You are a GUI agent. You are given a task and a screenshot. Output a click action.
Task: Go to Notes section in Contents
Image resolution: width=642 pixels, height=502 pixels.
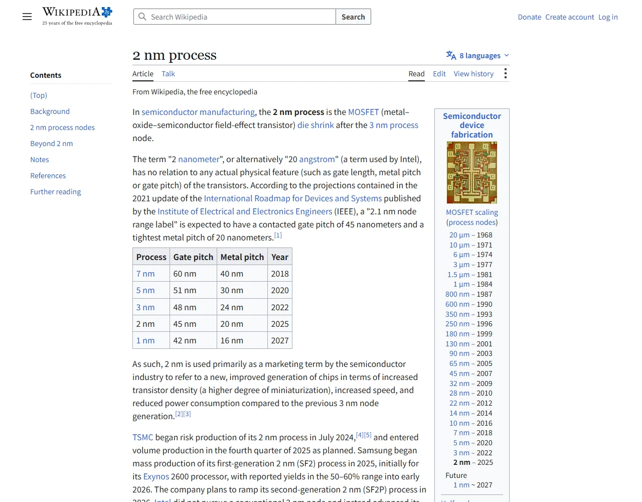click(40, 160)
